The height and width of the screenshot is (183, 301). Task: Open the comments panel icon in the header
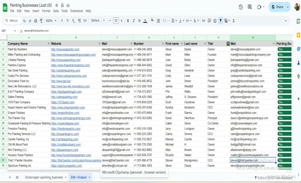point(250,7)
